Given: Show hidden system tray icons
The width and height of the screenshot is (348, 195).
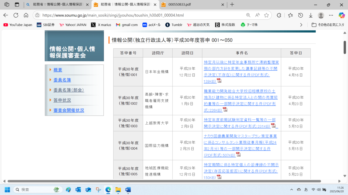Looking at the screenshot, I should click(x=292, y=190).
